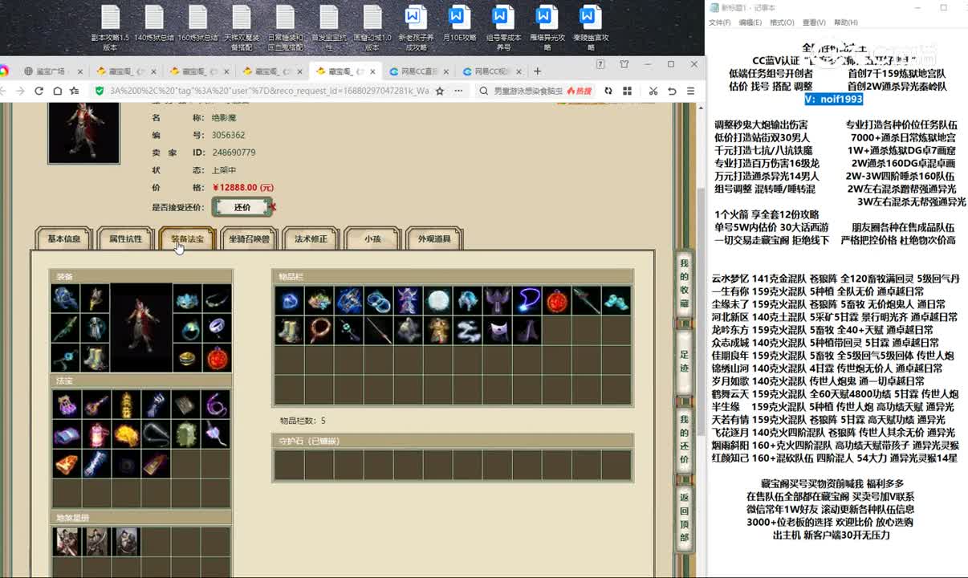Click the 还价 bargain button
The width and height of the screenshot is (968, 578).
click(242, 207)
